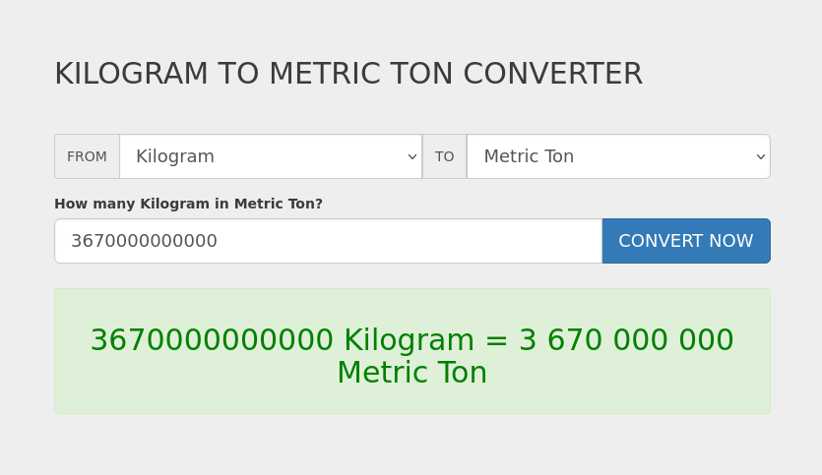Click the number 3670000000000 inside the input

pos(144,241)
